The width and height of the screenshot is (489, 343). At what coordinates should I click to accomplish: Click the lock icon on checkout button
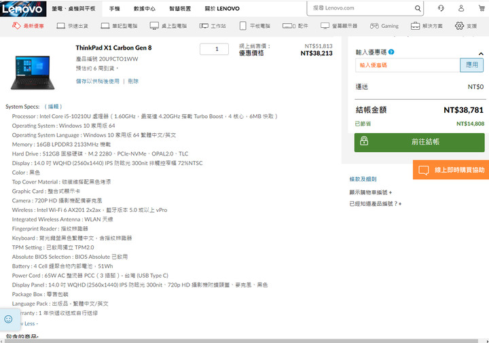point(364,141)
